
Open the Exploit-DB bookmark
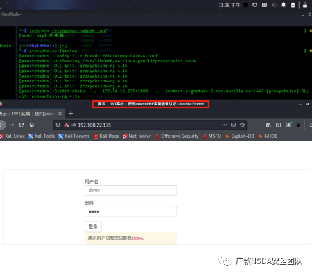pyautogui.click(x=240, y=136)
